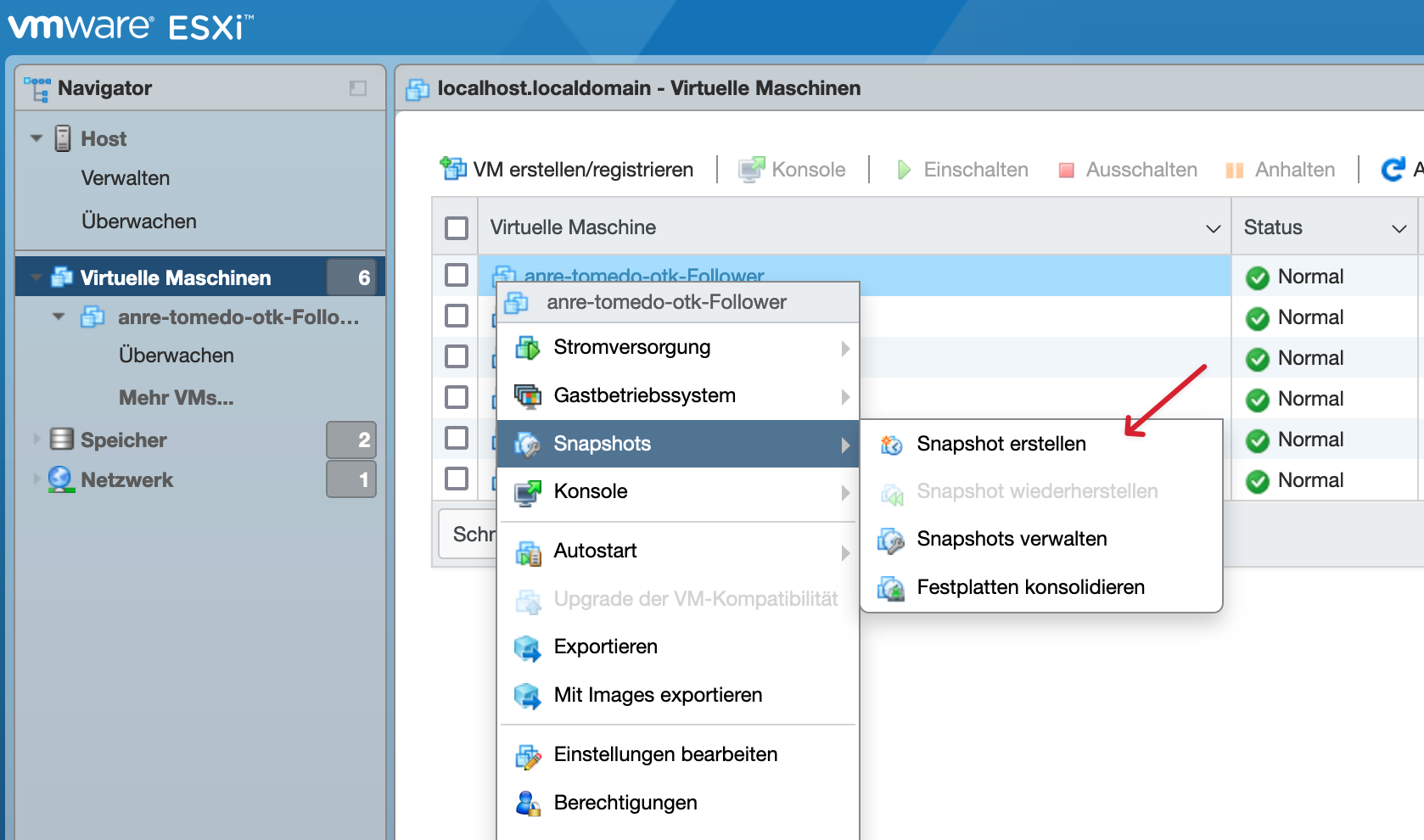Click the Einstellungen bearbeiten pencil icon

tap(528, 756)
